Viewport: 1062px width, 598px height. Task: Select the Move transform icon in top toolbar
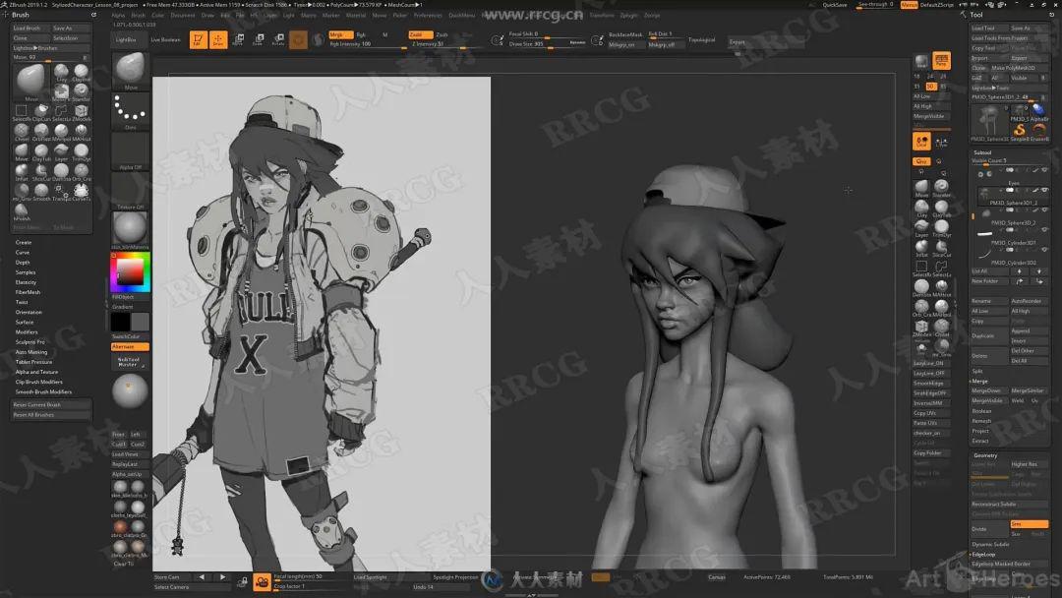point(238,40)
